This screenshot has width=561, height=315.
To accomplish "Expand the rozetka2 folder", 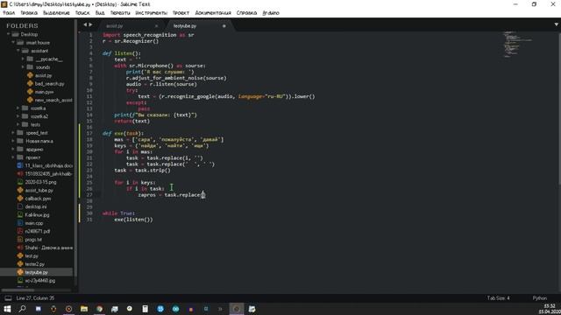I will [18, 116].
